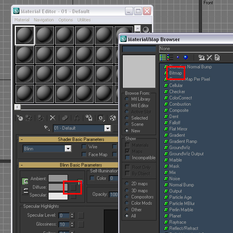Image resolution: width=233 pixels, height=233 pixels.
Task: Select Mtl Library radio button
Action: (x=127, y=99)
